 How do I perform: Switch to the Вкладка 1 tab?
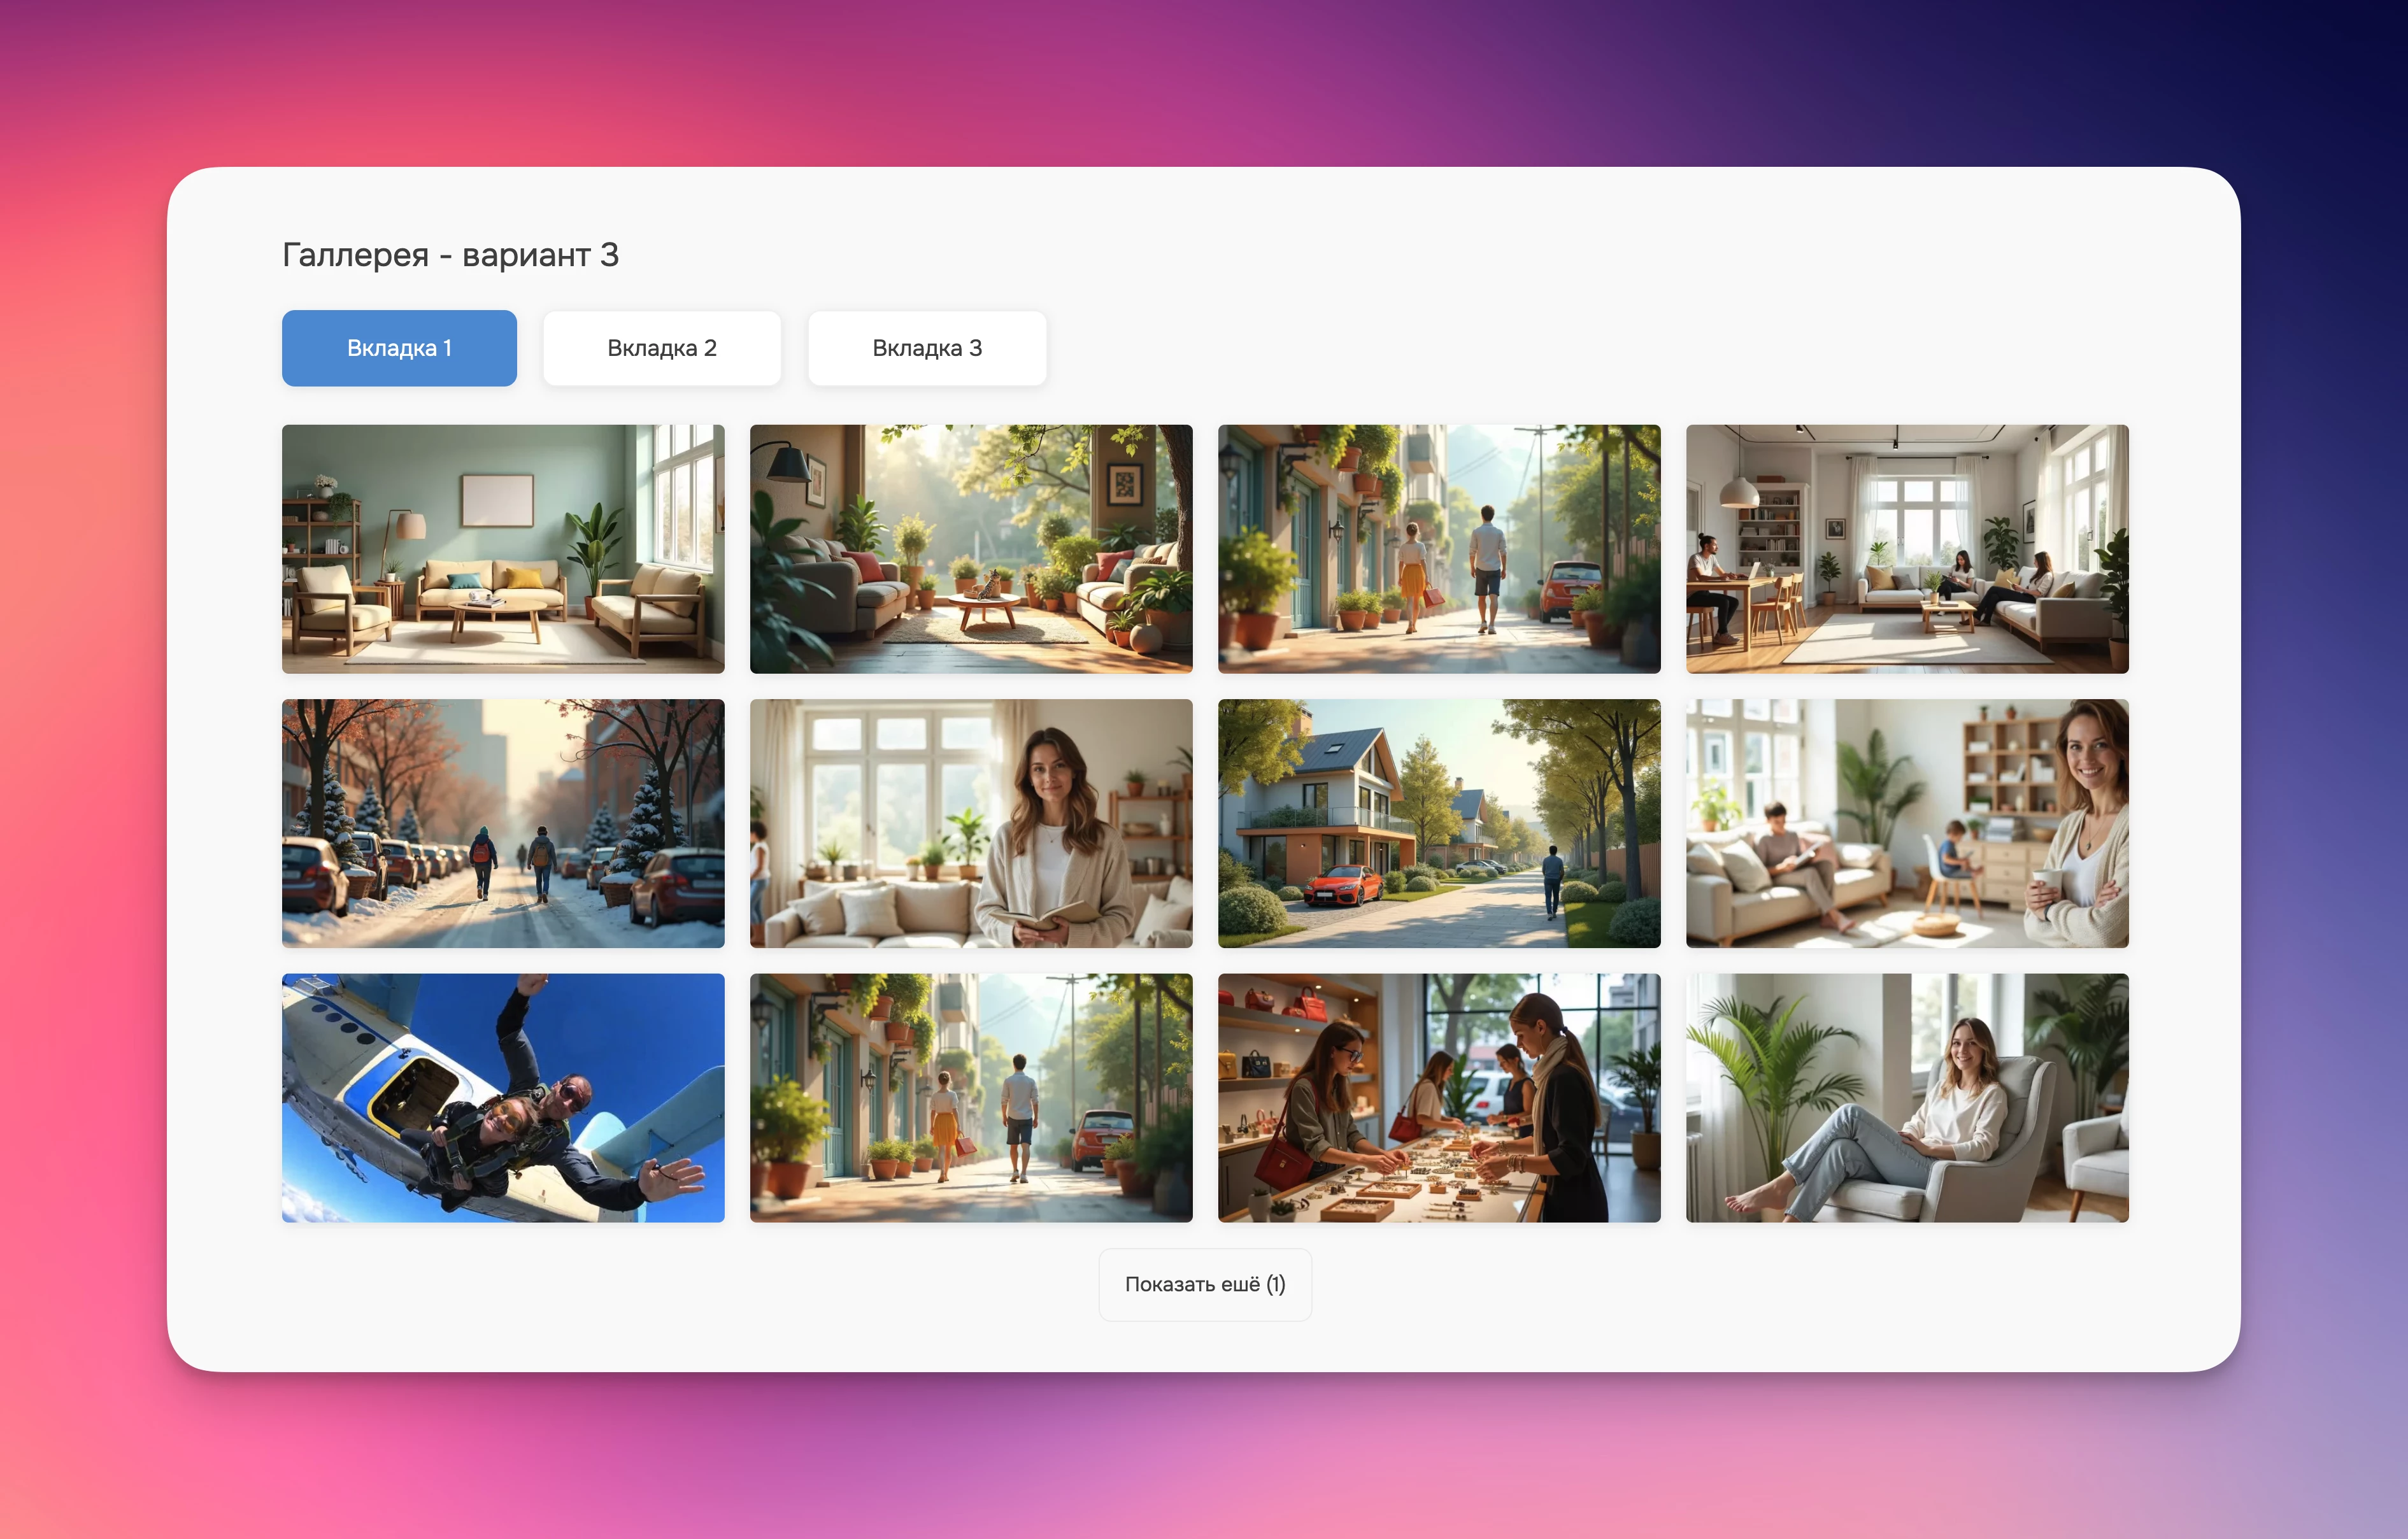(x=399, y=348)
